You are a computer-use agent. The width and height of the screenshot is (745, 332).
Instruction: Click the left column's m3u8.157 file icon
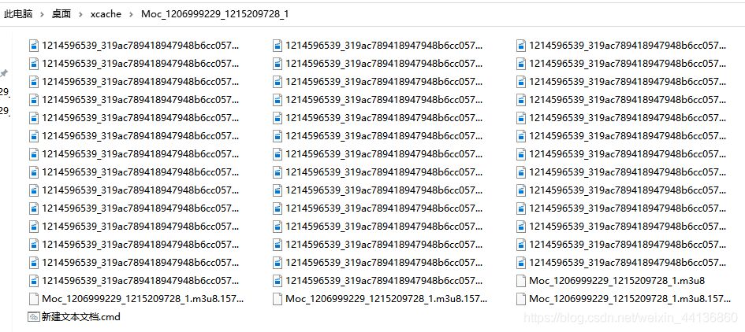pos(33,299)
